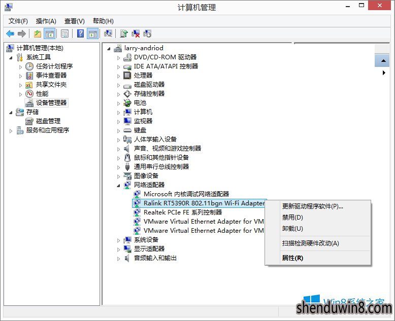Click the 处理器 chip icon
Viewport: 395px width, 321px height.
pos(127,75)
